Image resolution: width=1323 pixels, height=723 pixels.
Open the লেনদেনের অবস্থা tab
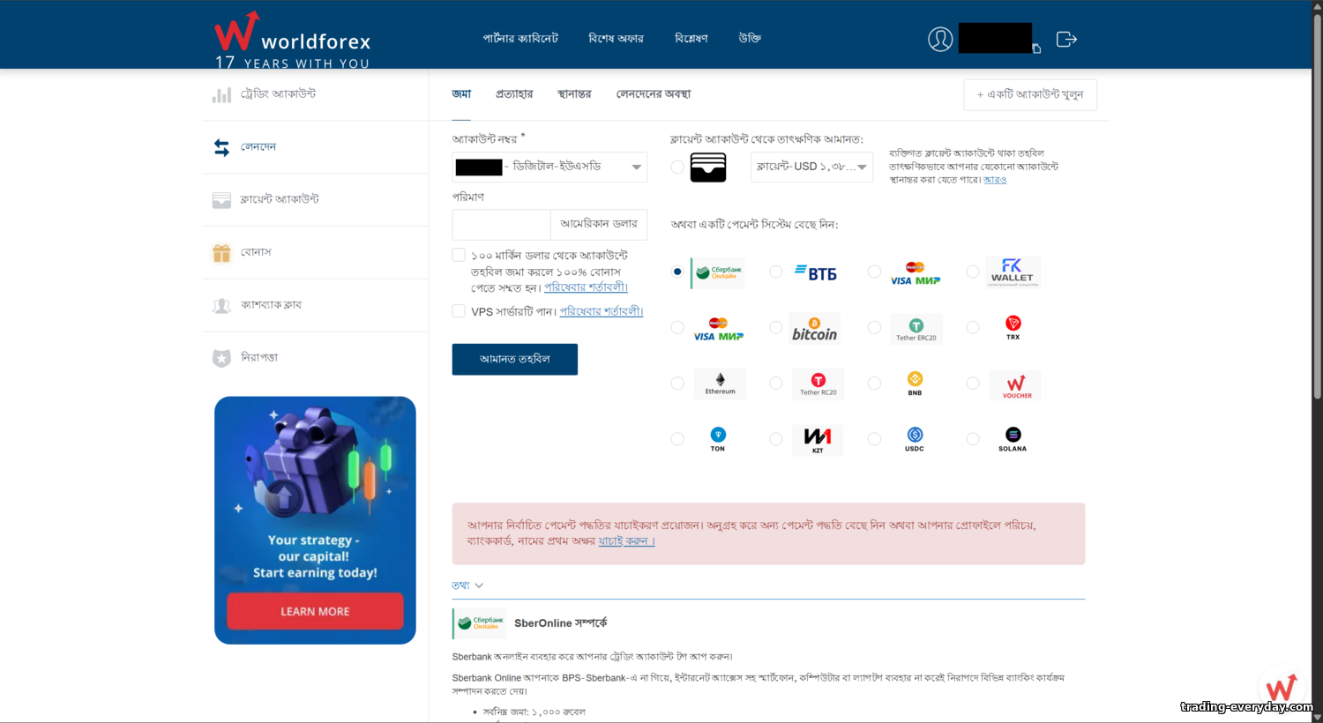pyautogui.click(x=654, y=94)
